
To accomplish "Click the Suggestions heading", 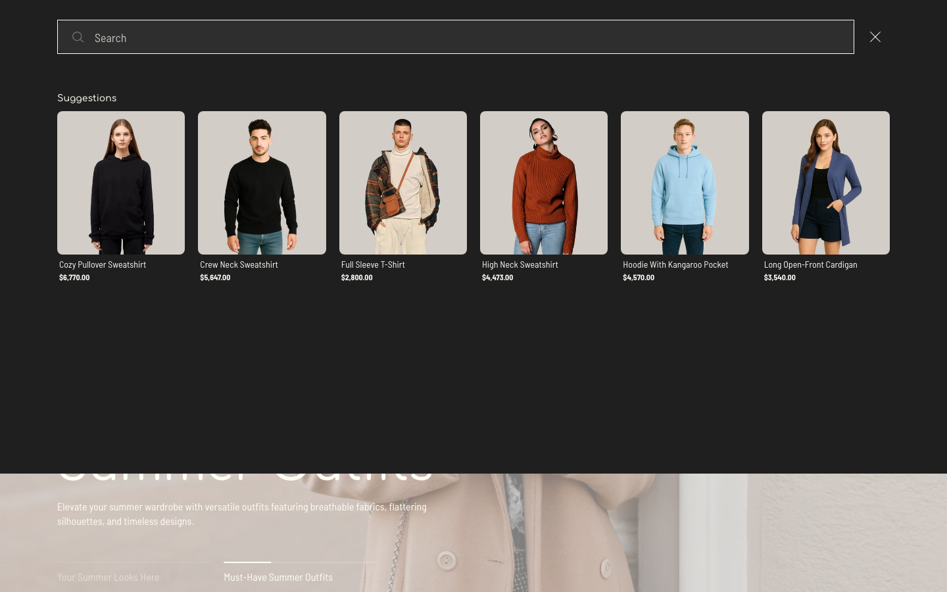I will [87, 98].
